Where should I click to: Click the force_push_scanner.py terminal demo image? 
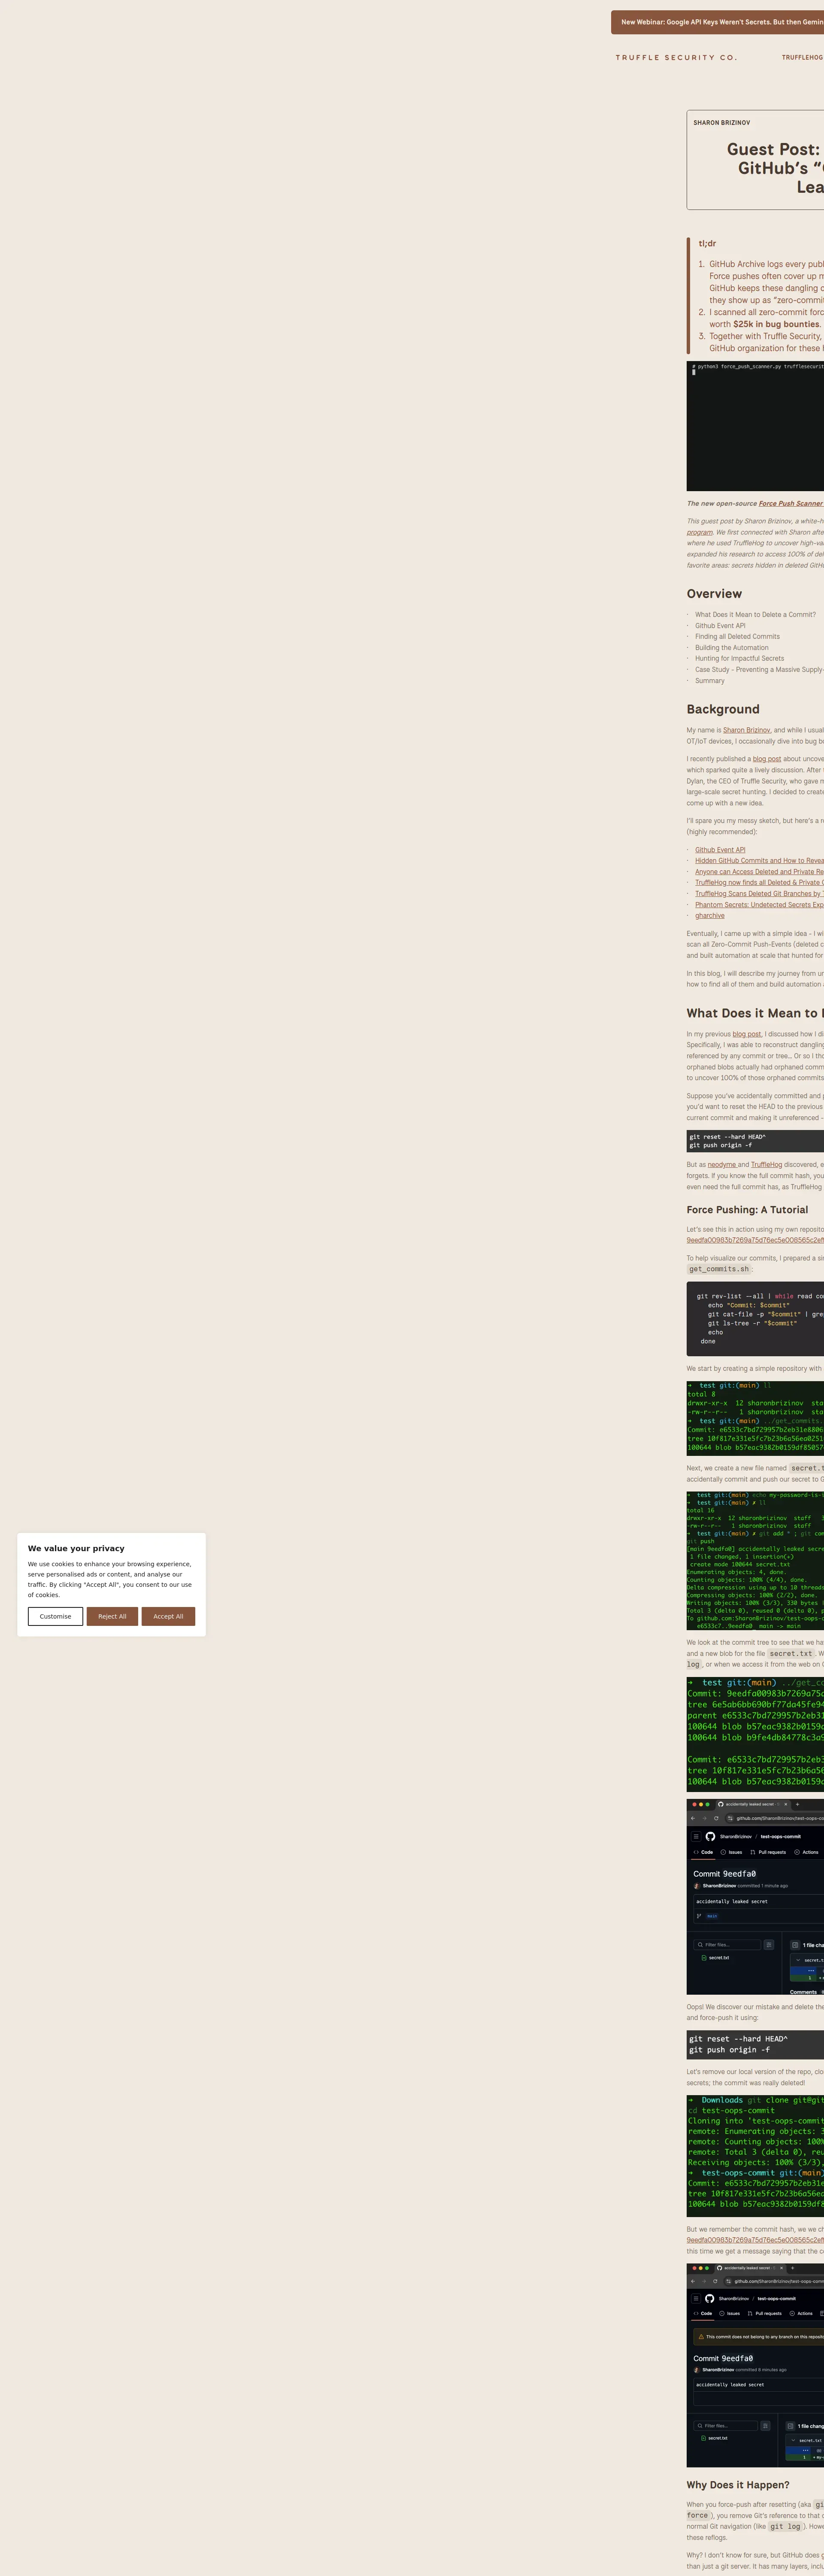(x=755, y=426)
